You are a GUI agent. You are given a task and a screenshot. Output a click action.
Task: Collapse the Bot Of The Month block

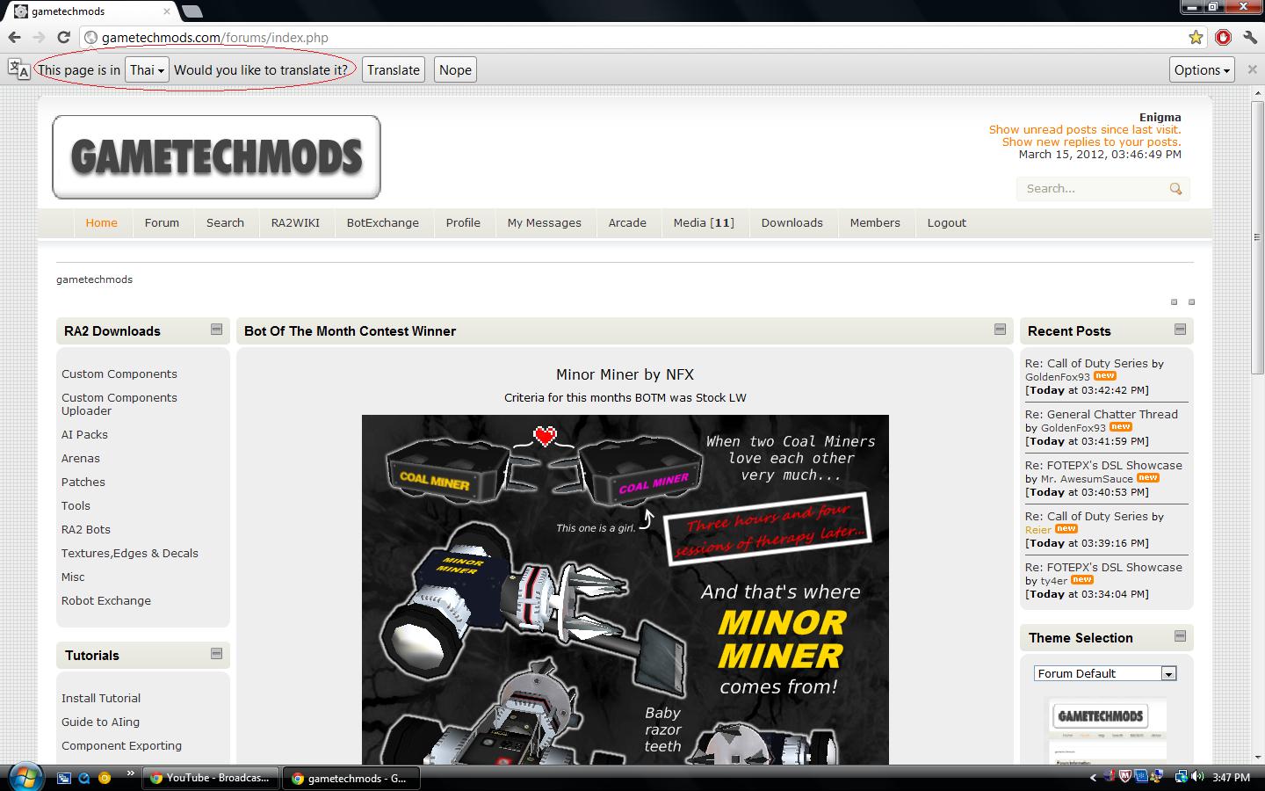point(1000,329)
